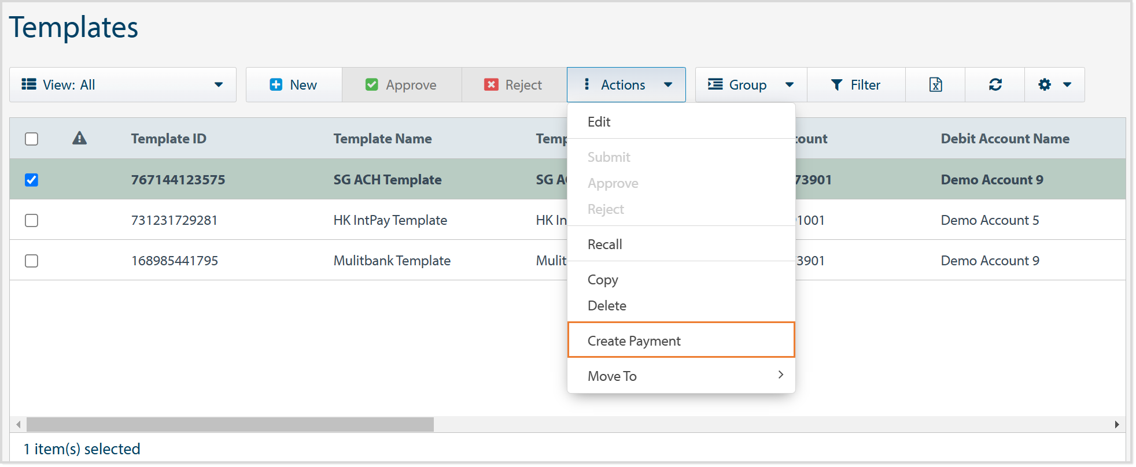
Task: Expand the Move To submenu arrow
Action: 780,375
